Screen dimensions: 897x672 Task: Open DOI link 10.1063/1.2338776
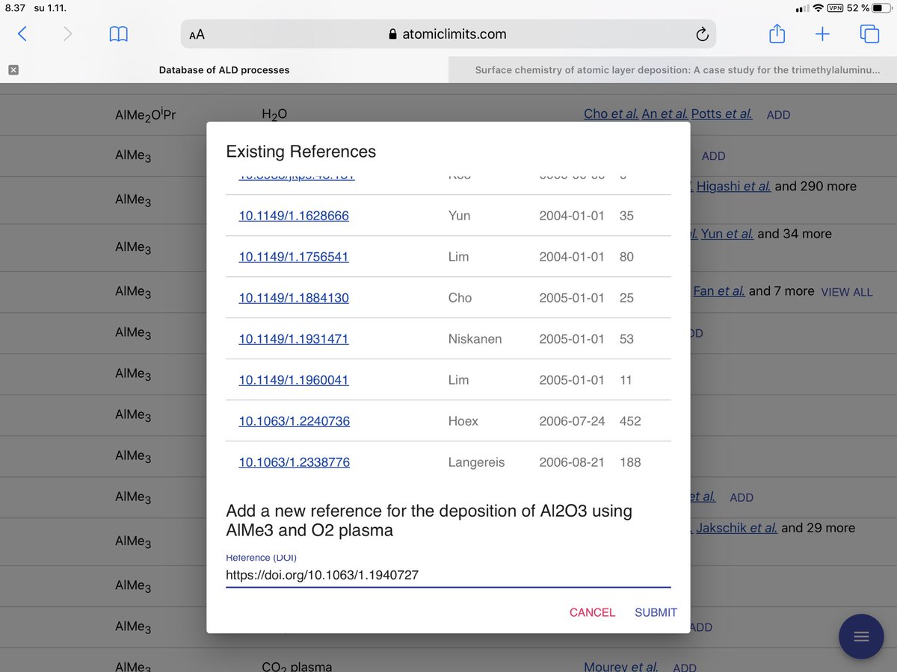pyautogui.click(x=295, y=462)
